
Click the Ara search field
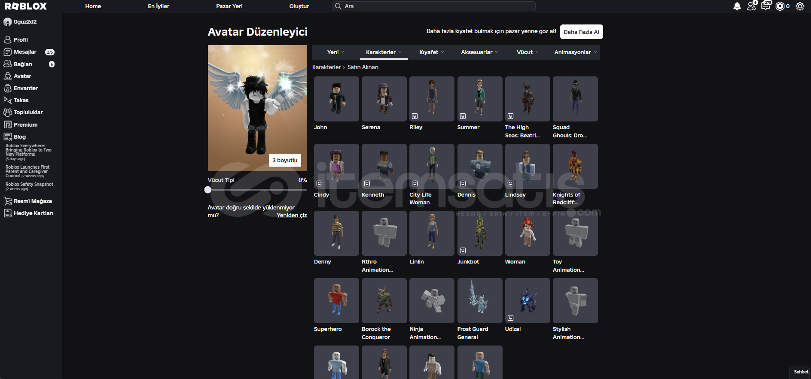(x=434, y=6)
